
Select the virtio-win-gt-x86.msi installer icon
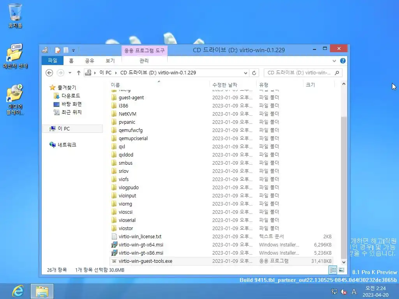point(114,253)
